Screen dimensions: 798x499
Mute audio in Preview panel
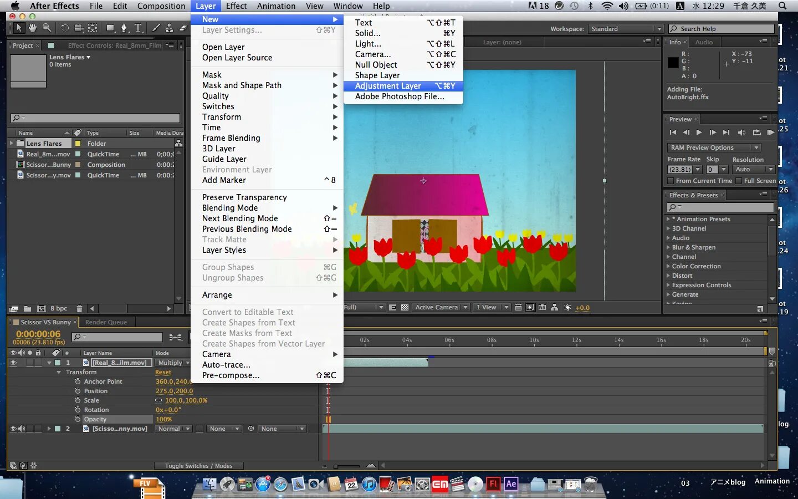pyautogui.click(x=741, y=133)
